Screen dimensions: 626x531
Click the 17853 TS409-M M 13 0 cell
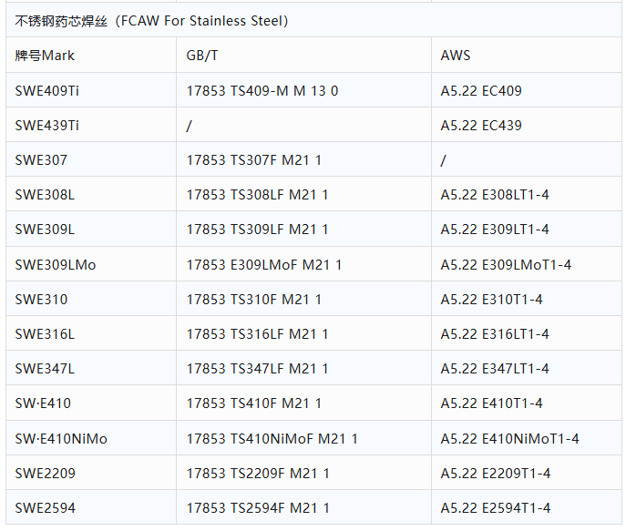tap(262, 90)
